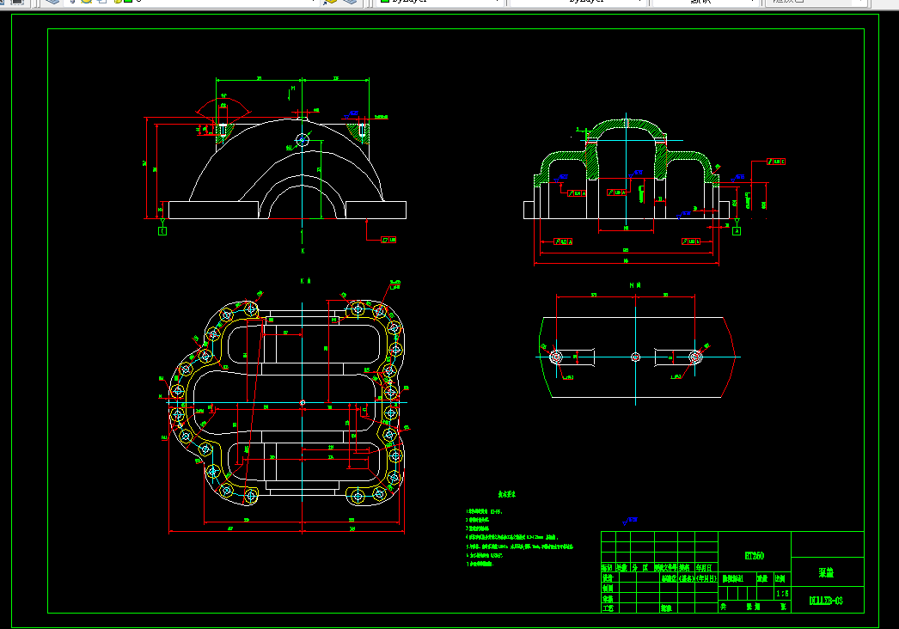Select the datum marker box labeled E
The image size is (899, 629).
162,231
